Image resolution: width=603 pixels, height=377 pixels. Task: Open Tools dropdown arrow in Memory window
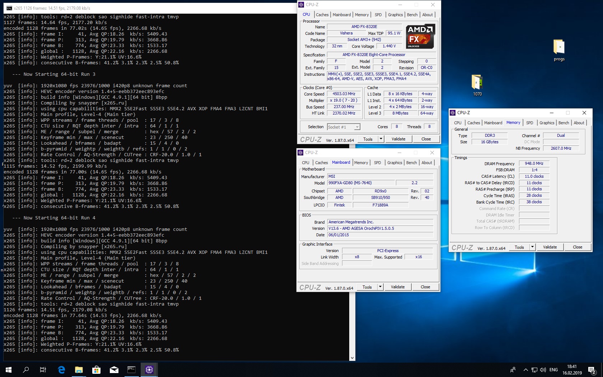[532, 247]
